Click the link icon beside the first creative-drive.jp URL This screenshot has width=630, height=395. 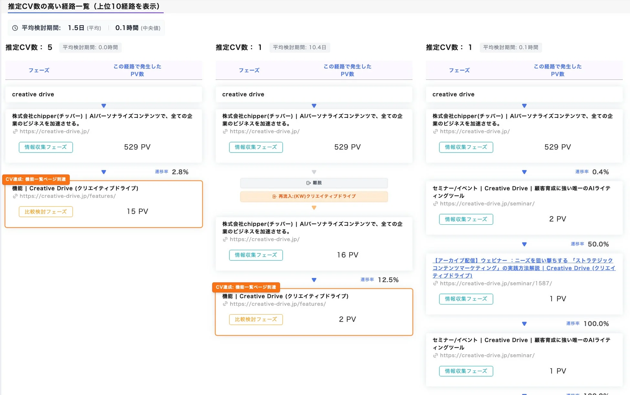pos(15,131)
